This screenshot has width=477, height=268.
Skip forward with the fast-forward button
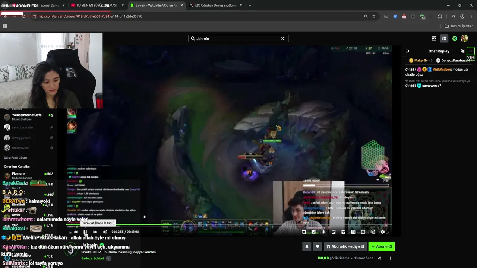click(x=95, y=232)
